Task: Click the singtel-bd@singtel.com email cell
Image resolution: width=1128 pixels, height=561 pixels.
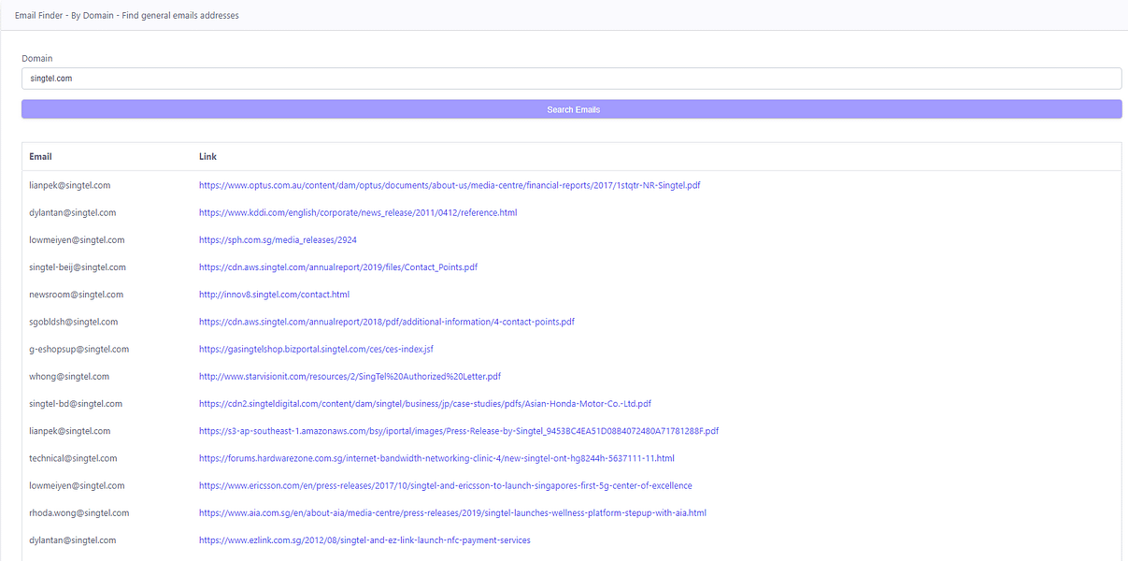Action: tap(76, 404)
